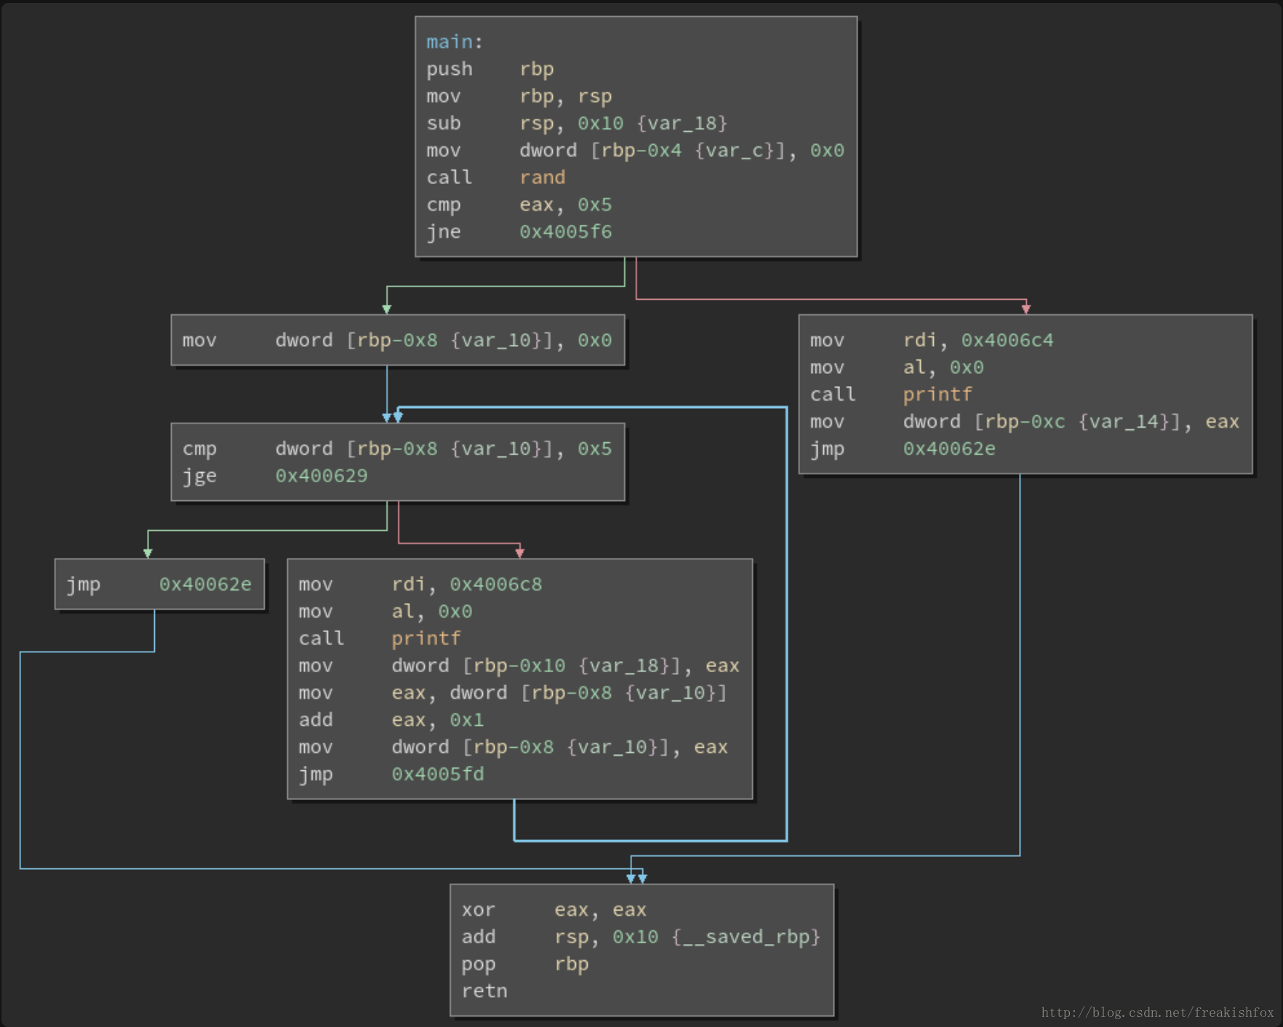The height and width of the screenshot is (1027, 1283).
Task: Click the rand function call
Action: [x=542, y=177]
